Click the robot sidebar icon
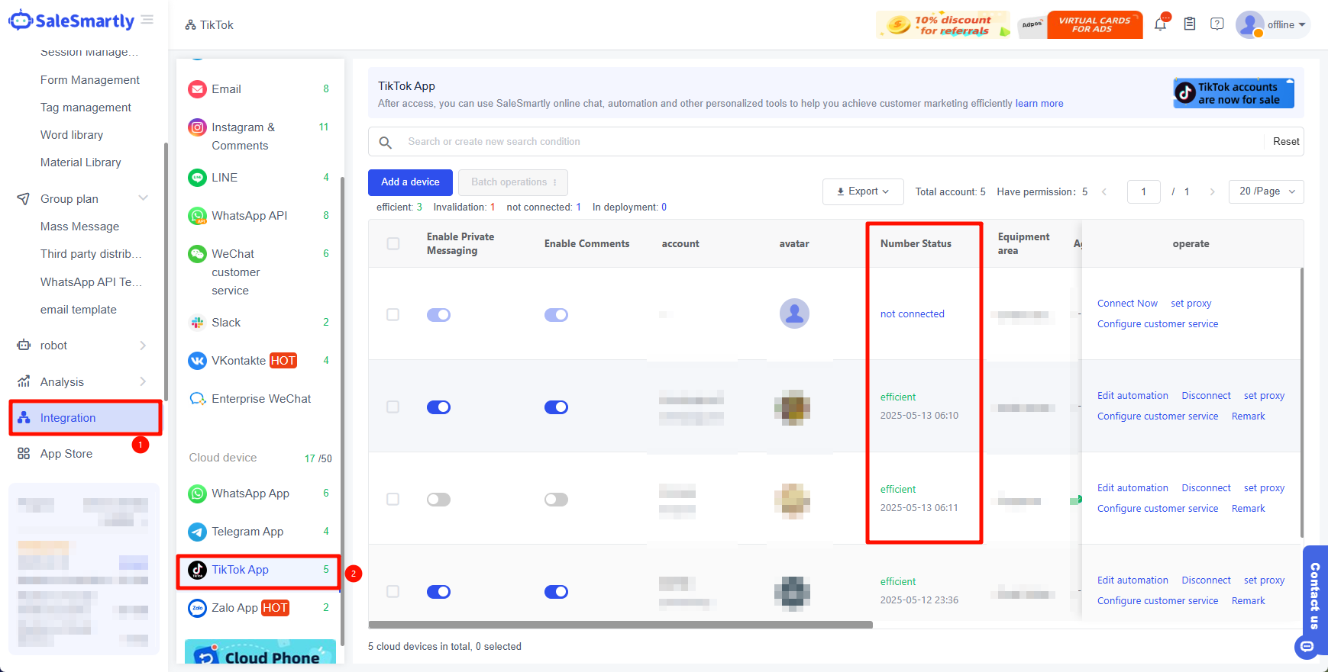Image resolution: width=1328 pixels, height=672 pixels. (24, 346)
